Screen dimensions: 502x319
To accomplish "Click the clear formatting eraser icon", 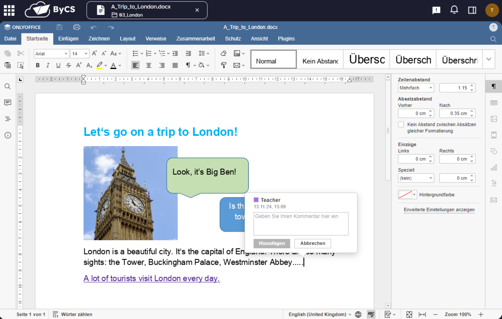I will 223,53.
